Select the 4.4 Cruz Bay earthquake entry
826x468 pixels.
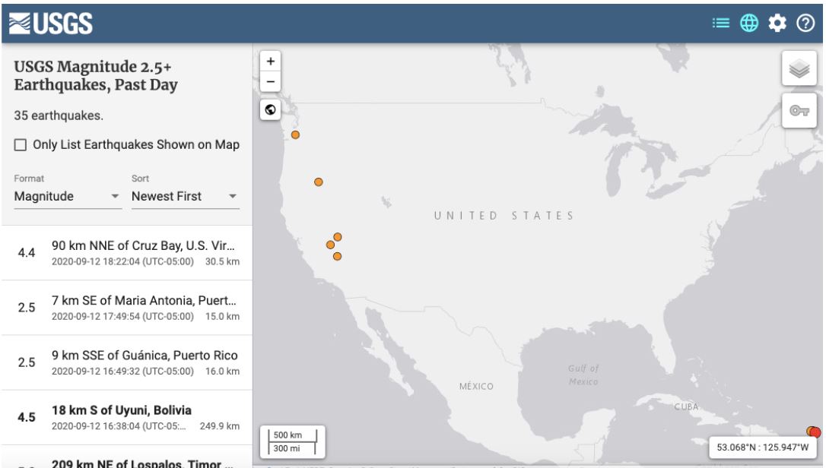(x=127, y=253)
